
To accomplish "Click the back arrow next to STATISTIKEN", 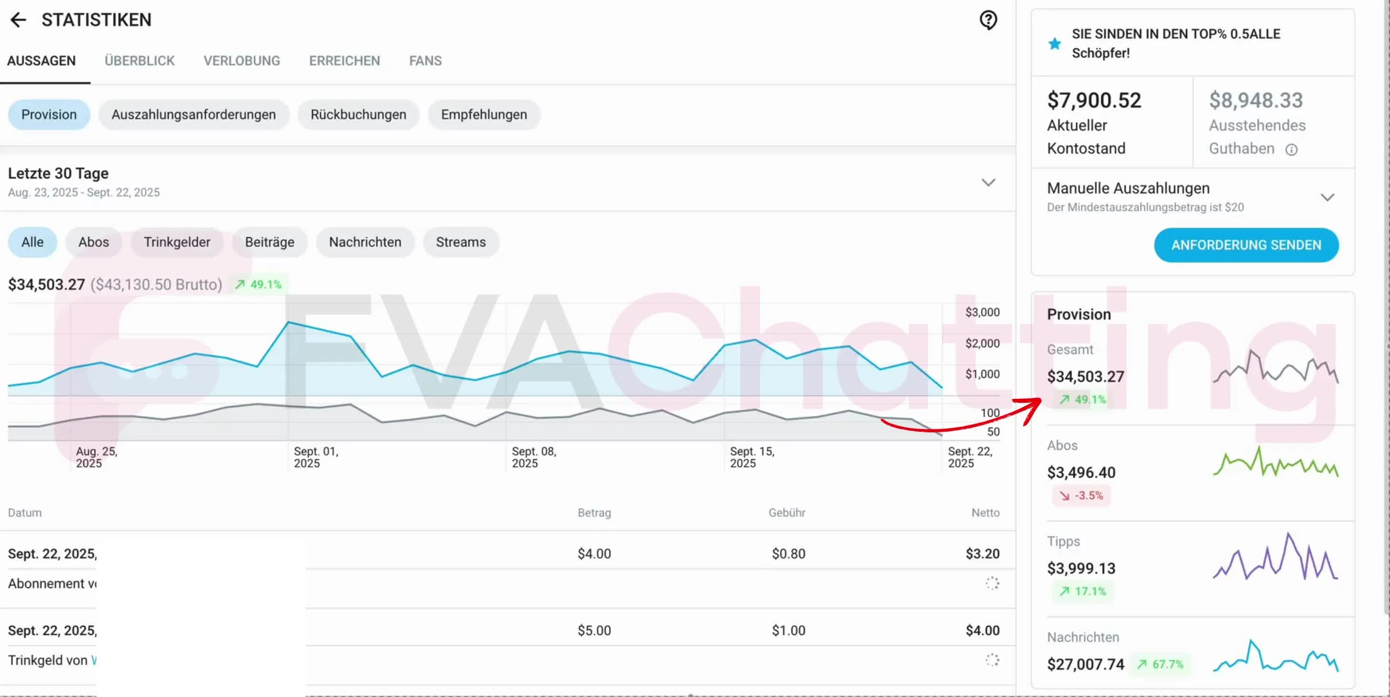I will (x=18, y=20).
